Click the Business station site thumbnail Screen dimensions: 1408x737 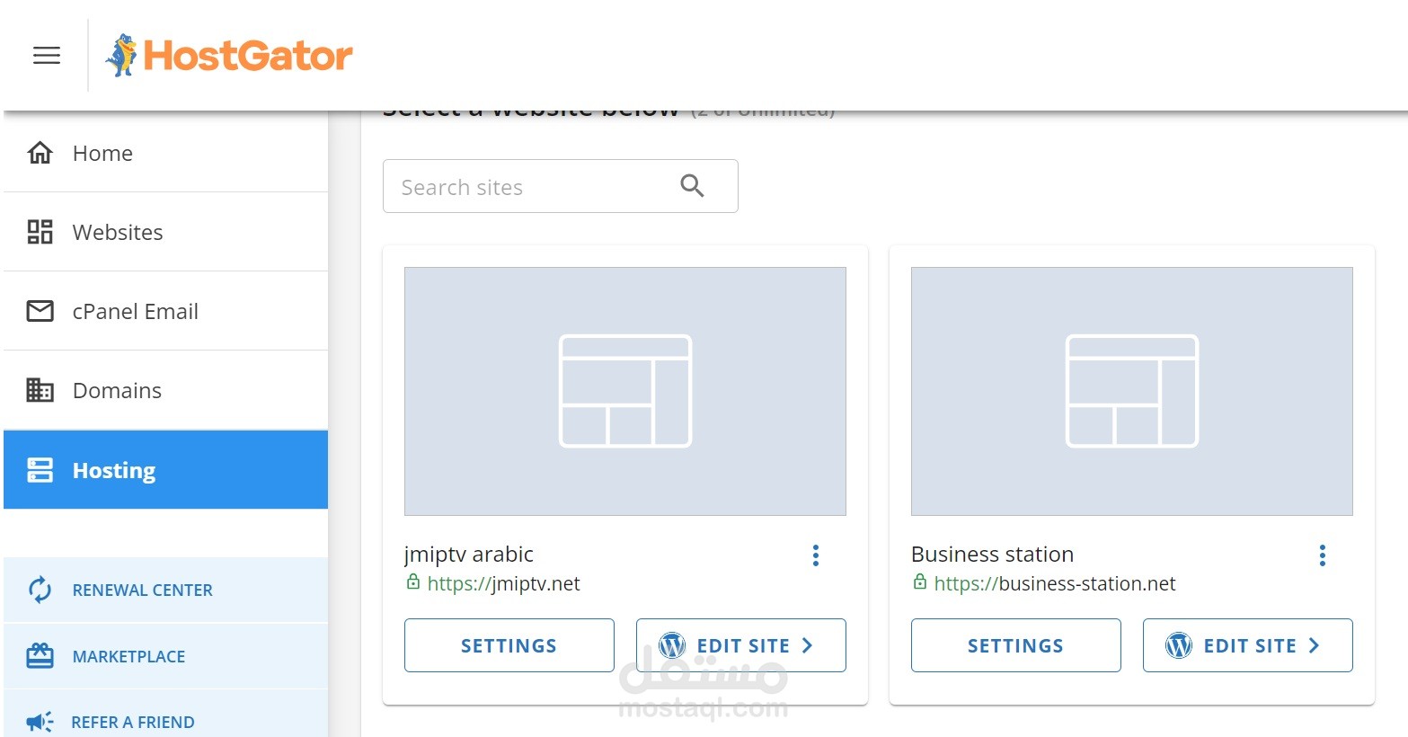coord(1132,391)
